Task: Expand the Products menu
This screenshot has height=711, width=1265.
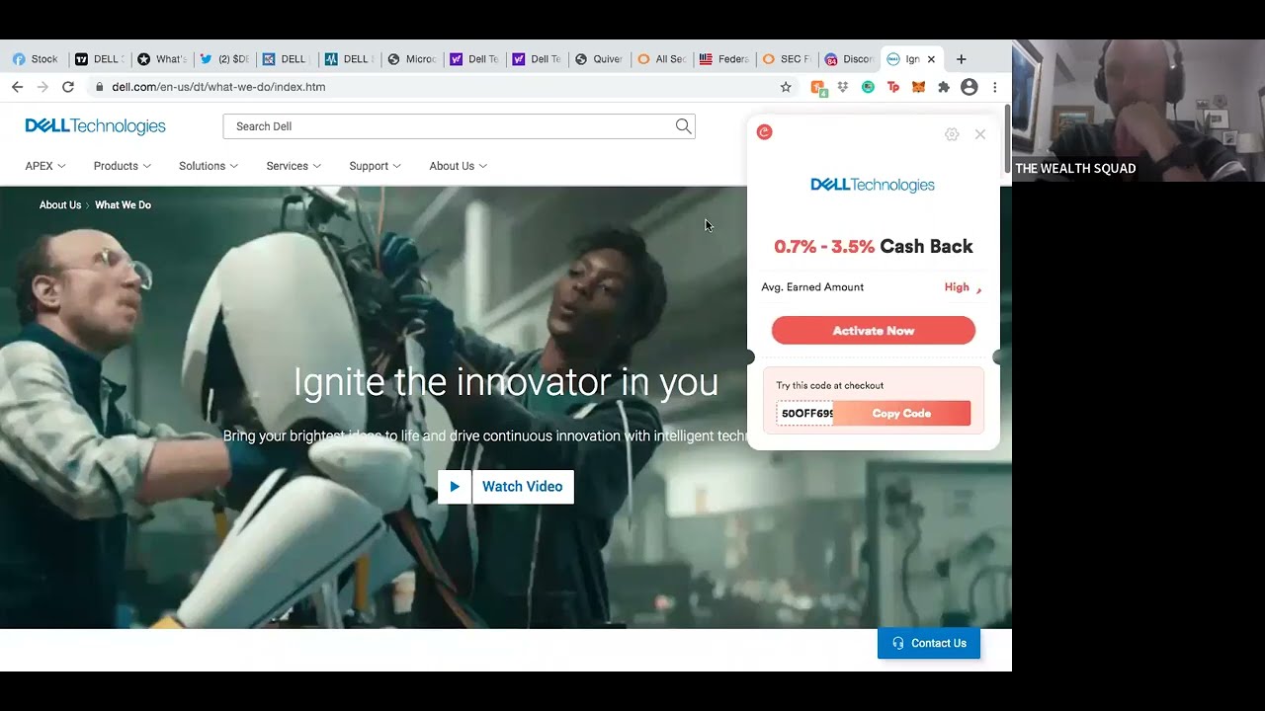Action: pyautogui.click(x=123, y=166)
